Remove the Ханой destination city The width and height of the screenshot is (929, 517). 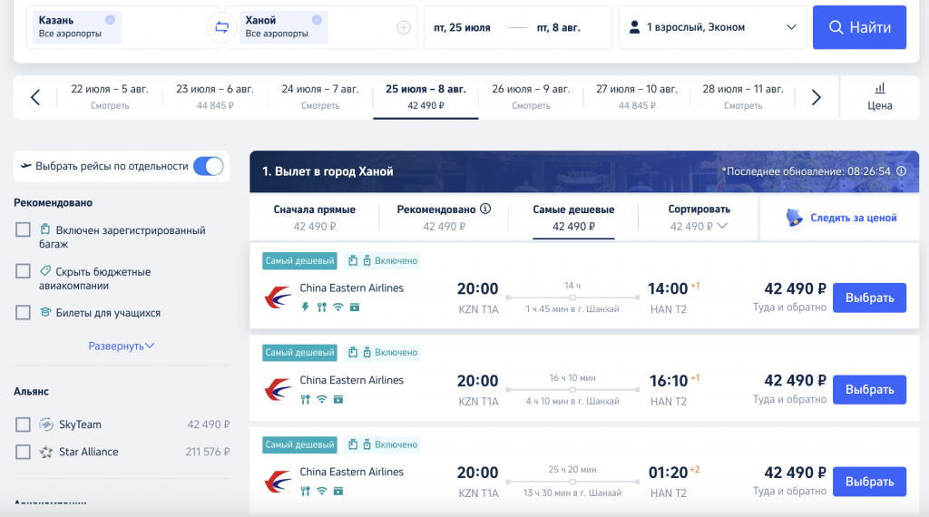coord(317,20)
